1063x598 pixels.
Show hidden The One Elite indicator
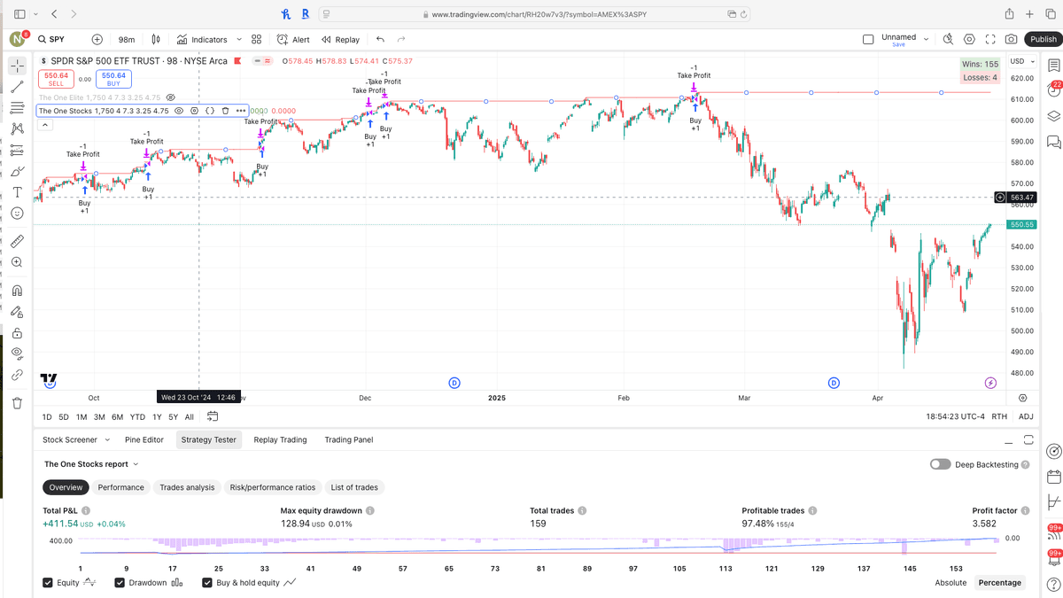(x=171, y=97)
